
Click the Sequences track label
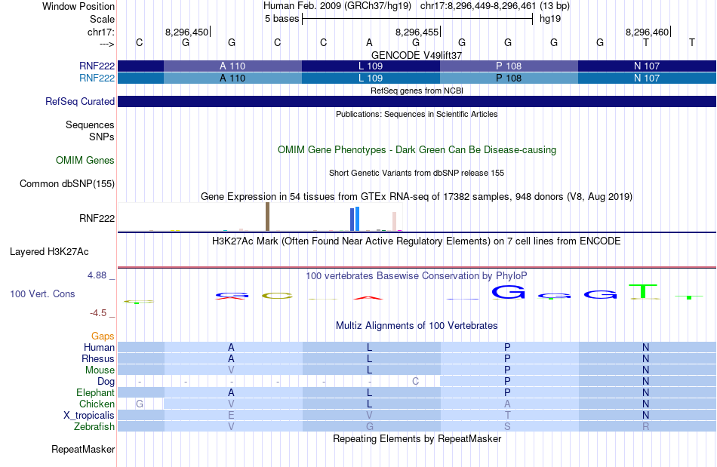click(x=90, y=124)
